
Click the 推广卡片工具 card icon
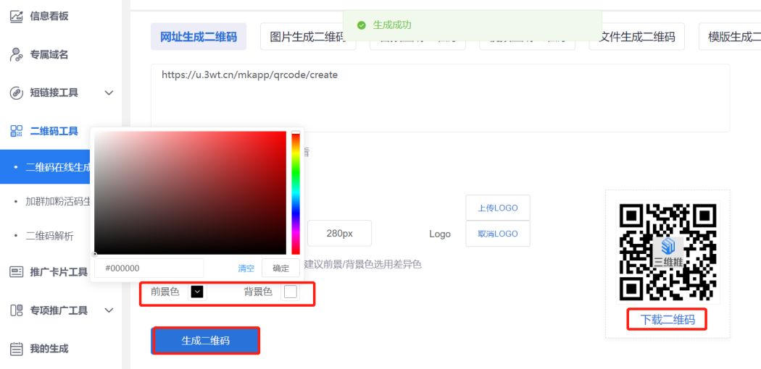coord(17,271)
